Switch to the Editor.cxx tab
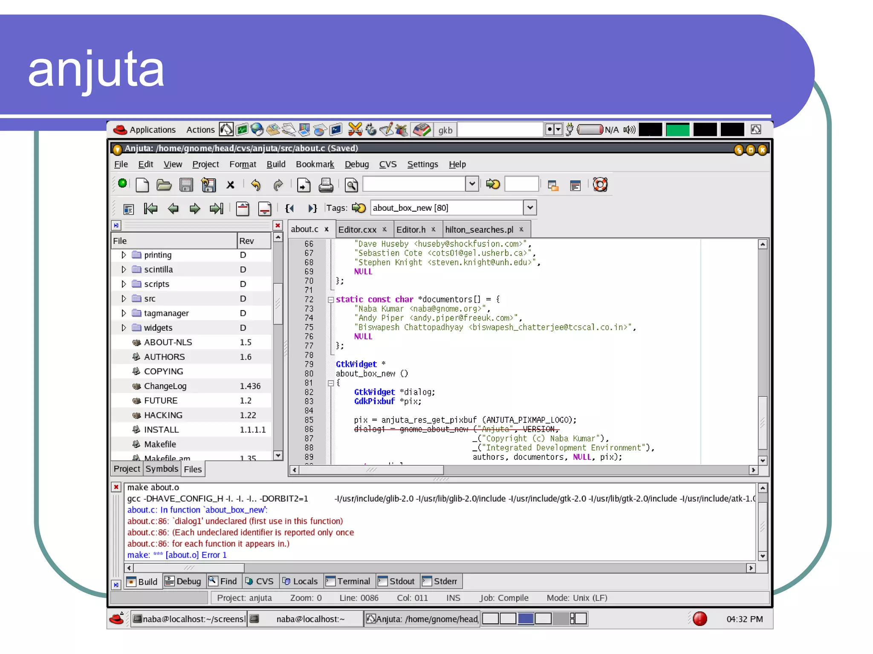The height and width of the screenshot is (654, 873). pyautogui.click(x=357, y=230)
